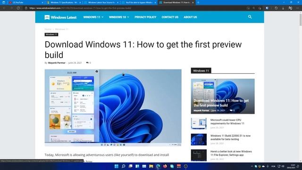The height and width of the screenshot is (170, 302).
Task: Switch to Microsoft Edge on the taskbar
Action: 158,166
